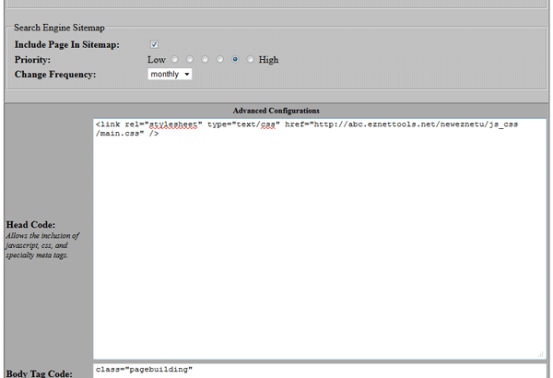Select the lowest priority radio button next to Low

click(174, 59)
